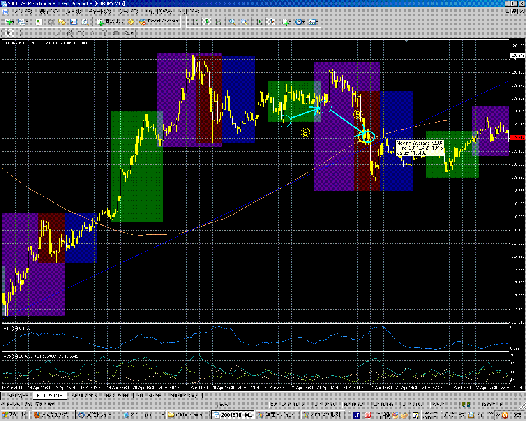Select the horizontal line tool
Image resolution: width=526 pixels, height=421 pixels.
pos(47,33)
